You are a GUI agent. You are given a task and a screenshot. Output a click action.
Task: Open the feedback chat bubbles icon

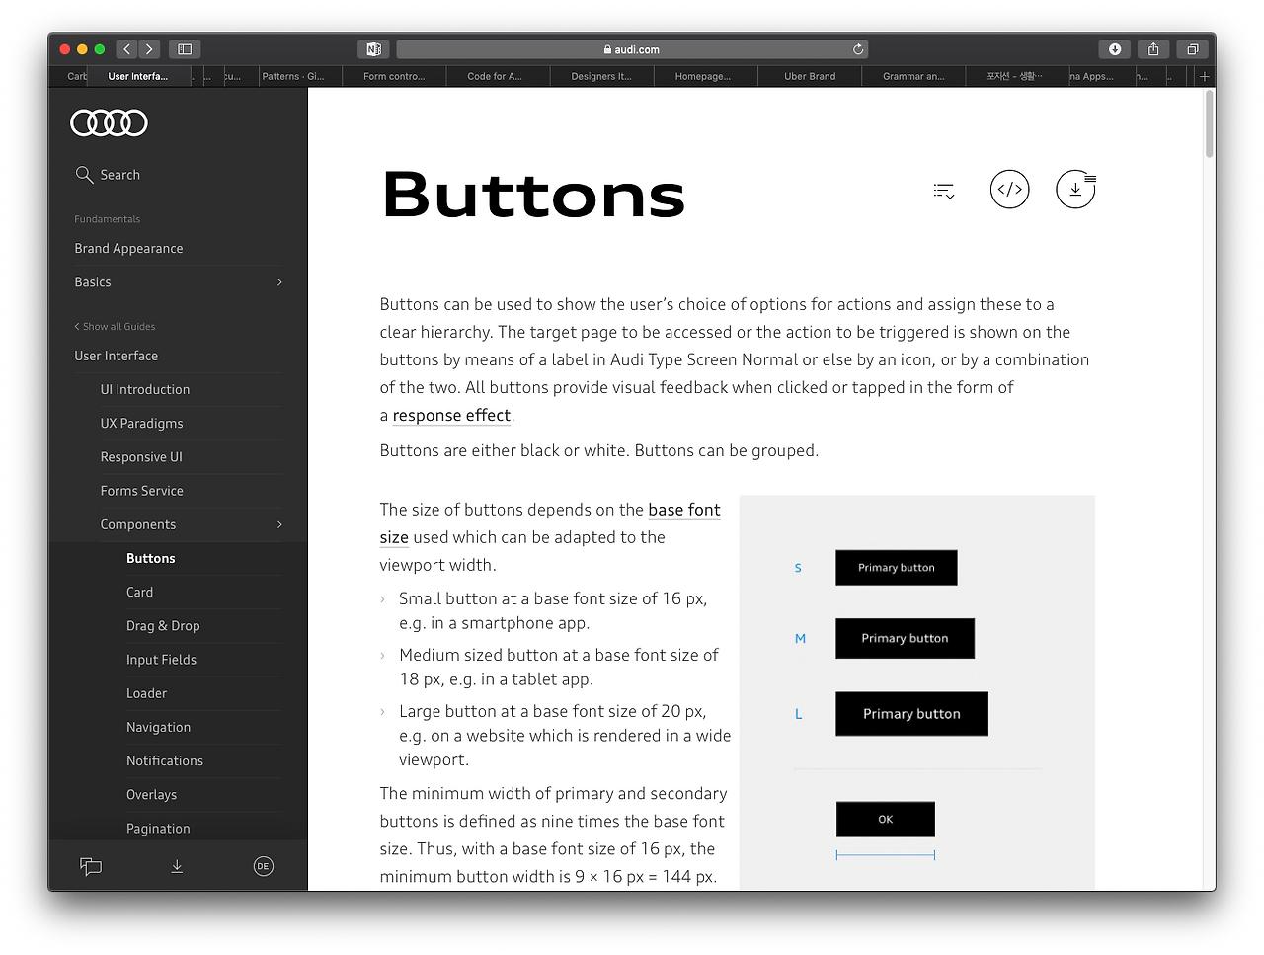[x=91, y=866]
